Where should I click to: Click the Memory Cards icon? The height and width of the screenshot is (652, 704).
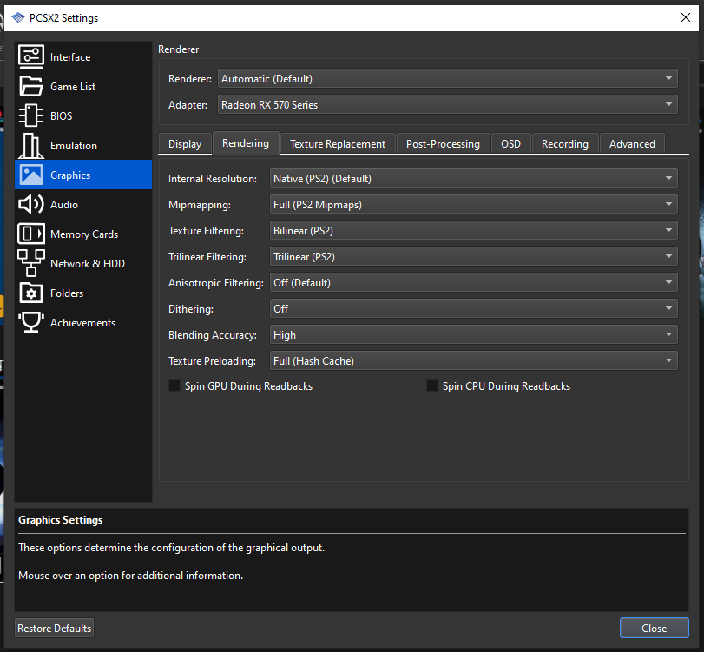coord(30,234)
